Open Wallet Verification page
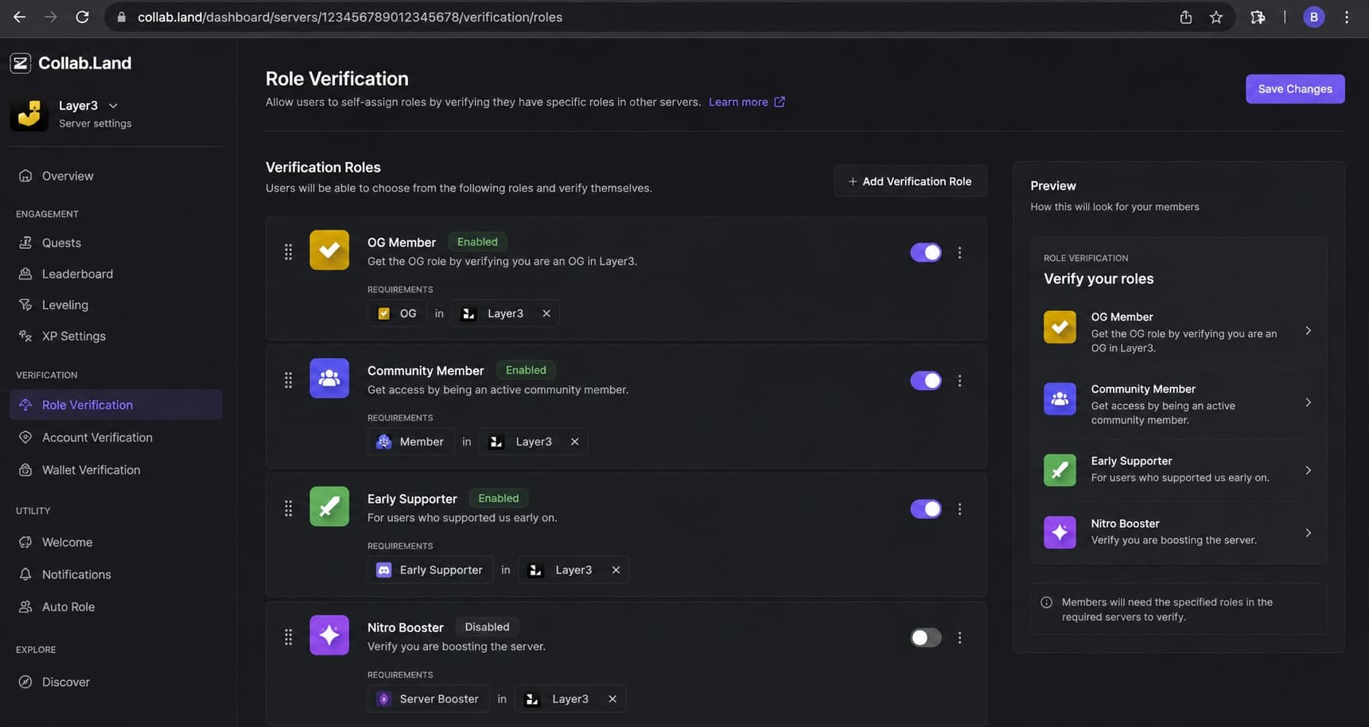 (116, 470)
